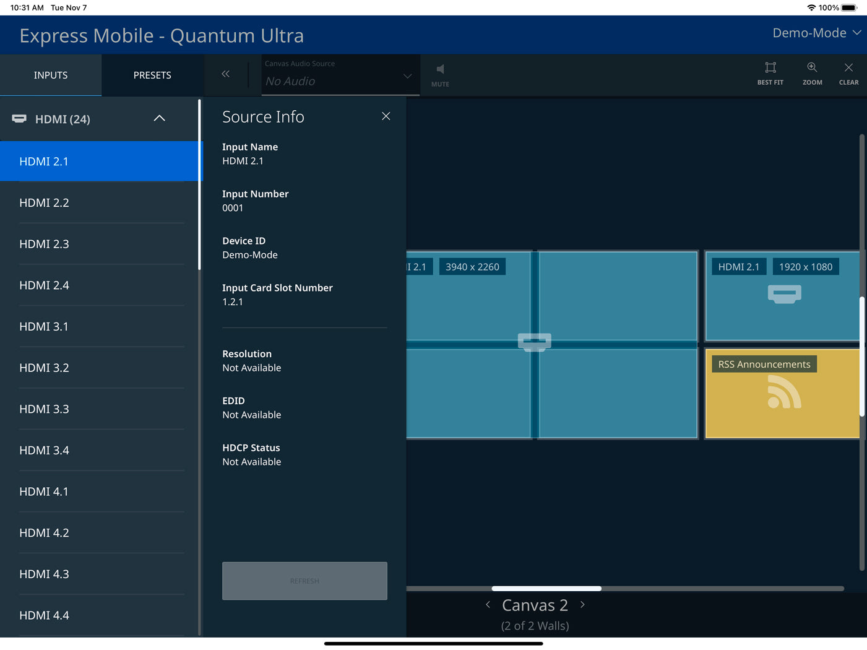Select HDMI 3.2 input
Viewport: 867px width, 650px height.
tap(101, 368)
